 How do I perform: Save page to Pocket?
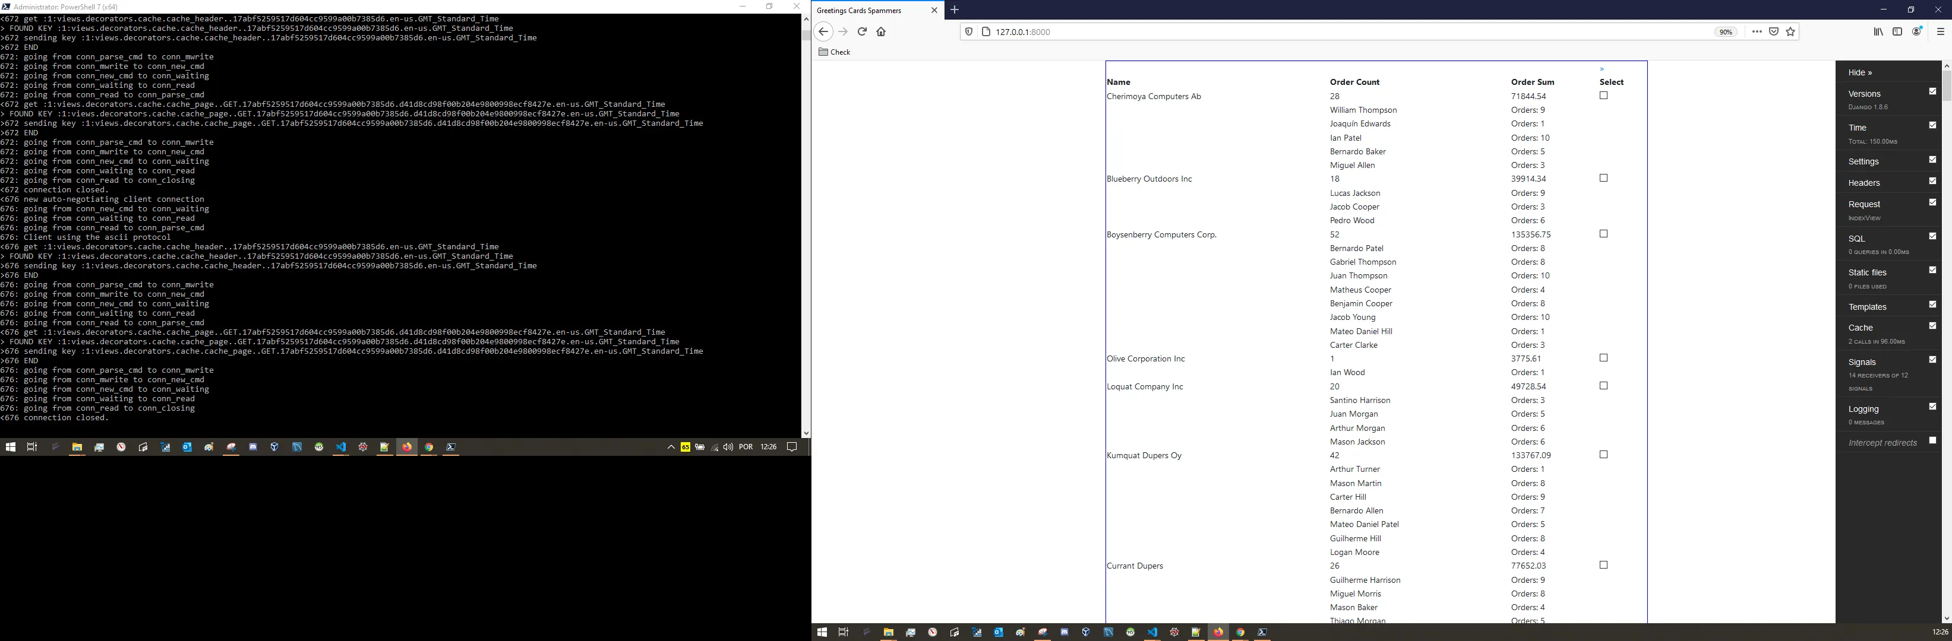[x=1774, y=32]
